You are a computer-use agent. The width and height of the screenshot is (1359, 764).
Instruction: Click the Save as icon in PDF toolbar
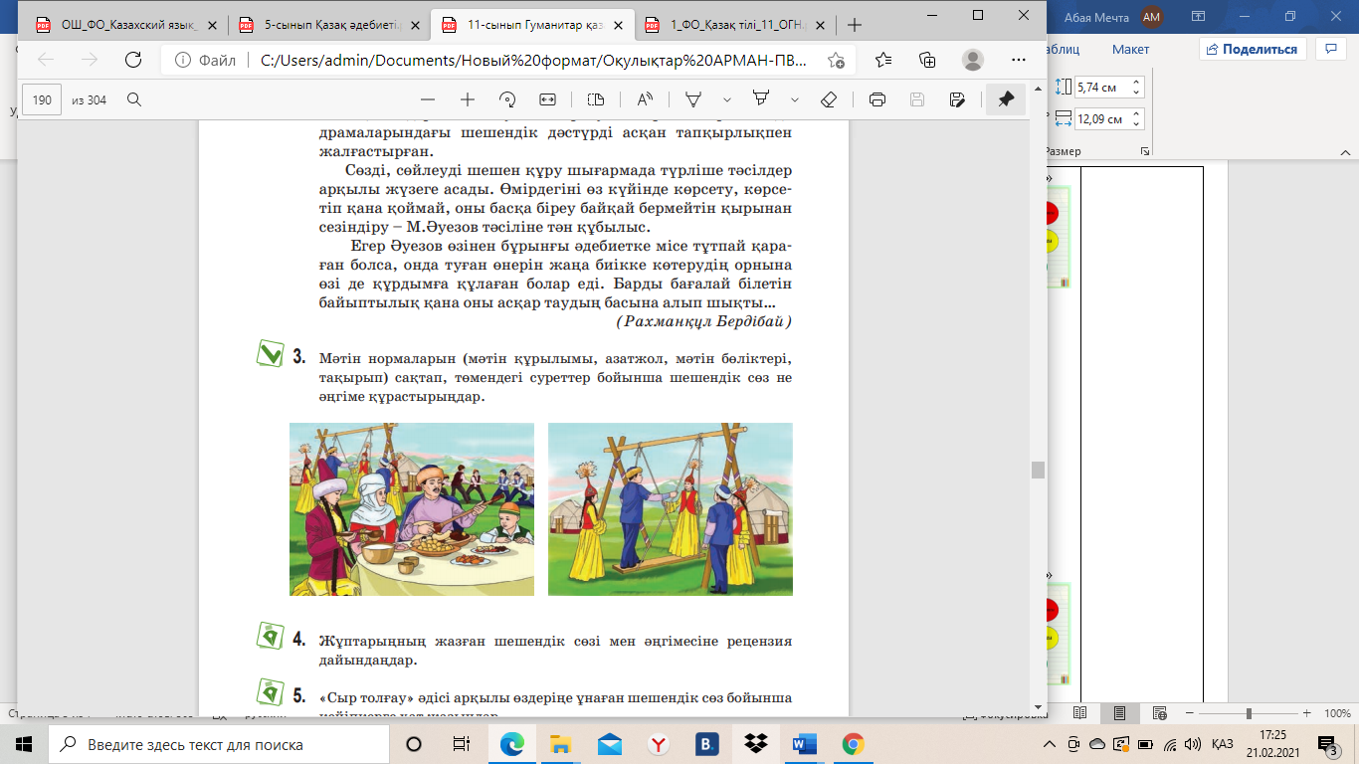(957, 99)
